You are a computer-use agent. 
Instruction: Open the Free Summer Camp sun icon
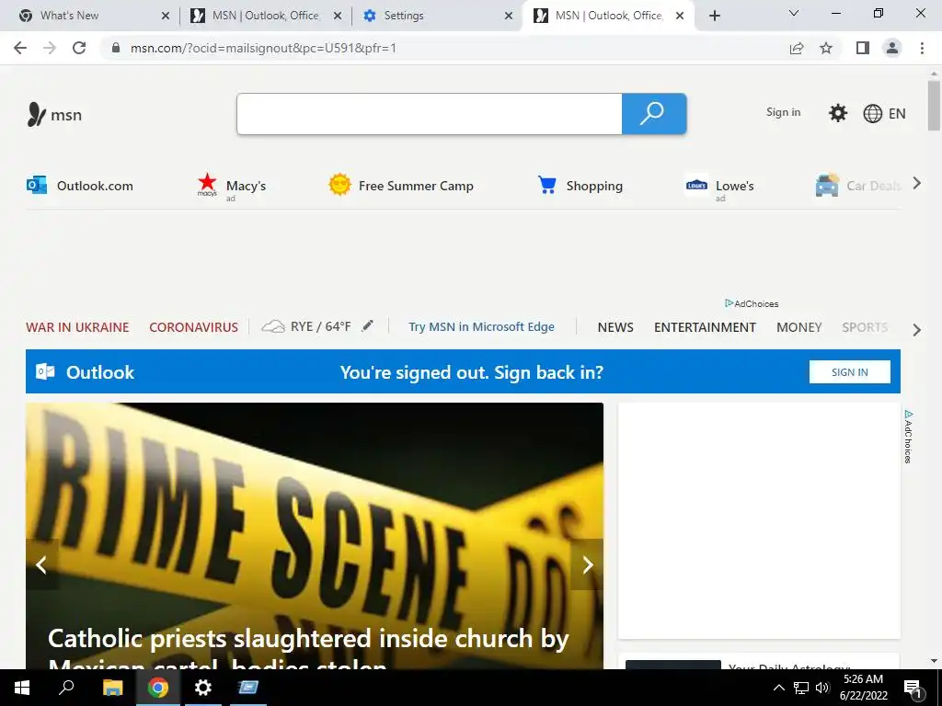click(x=339, y=185)
